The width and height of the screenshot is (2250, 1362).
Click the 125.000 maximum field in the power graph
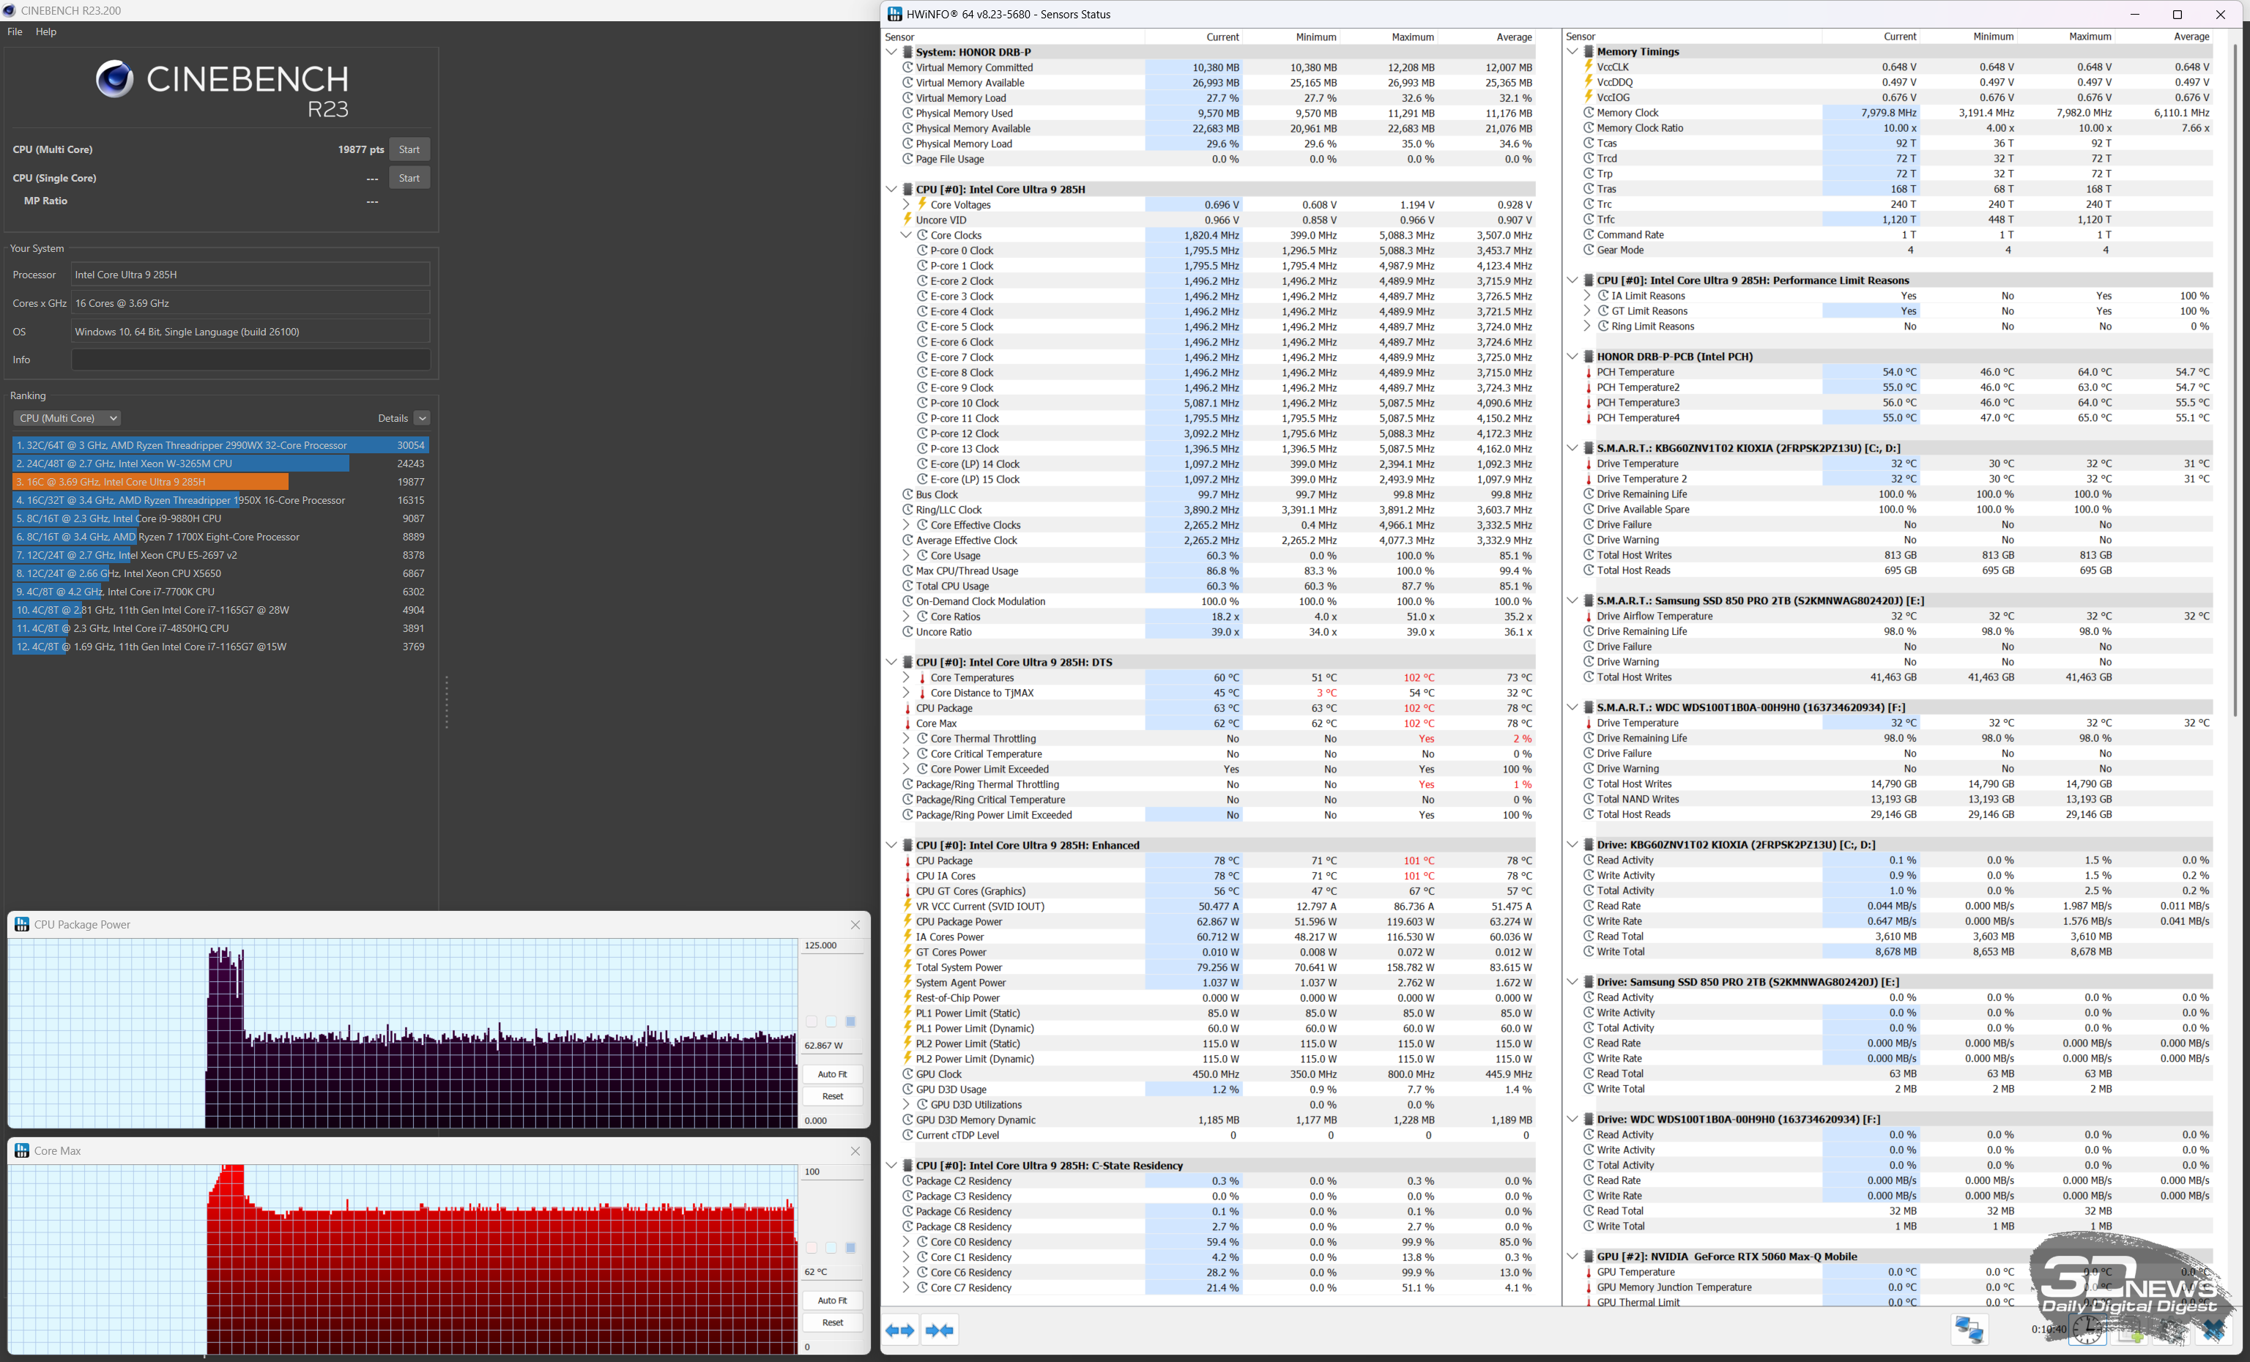click(x=832, y=946)
